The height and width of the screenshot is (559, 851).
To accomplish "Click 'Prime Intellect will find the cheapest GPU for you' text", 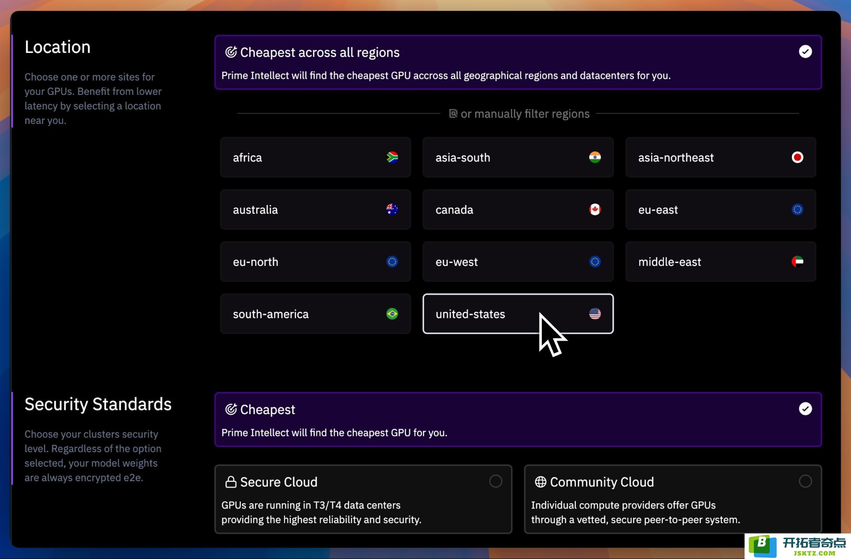I will [x=334, y=433].
